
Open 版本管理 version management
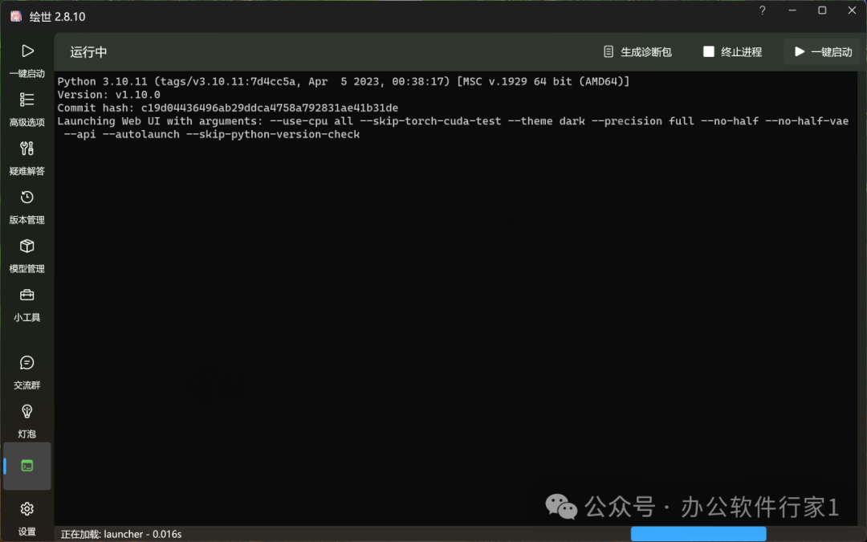tap(27, 207)
